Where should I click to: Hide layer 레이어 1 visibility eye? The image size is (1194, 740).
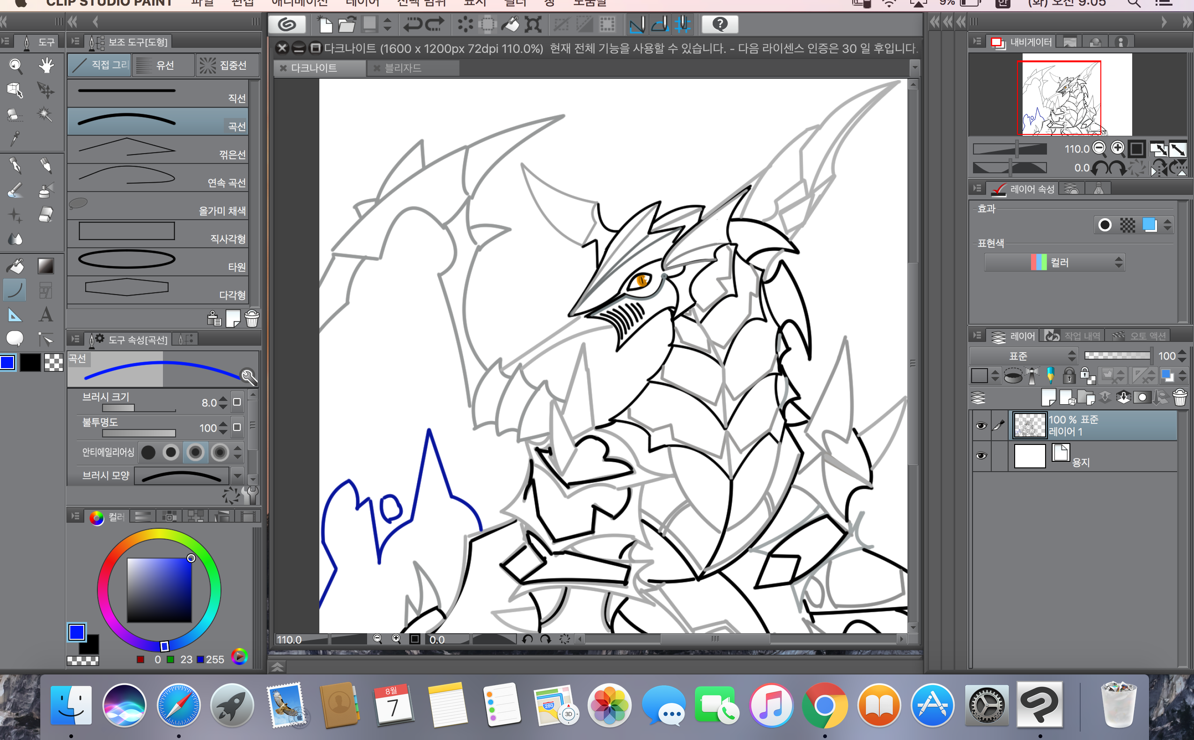pyautogui.click(x=981, y=425)
